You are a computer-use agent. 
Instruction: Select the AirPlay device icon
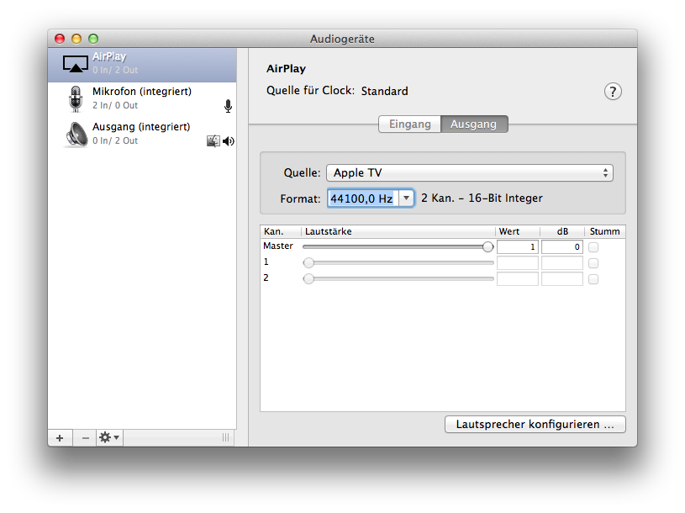point(76,63)
